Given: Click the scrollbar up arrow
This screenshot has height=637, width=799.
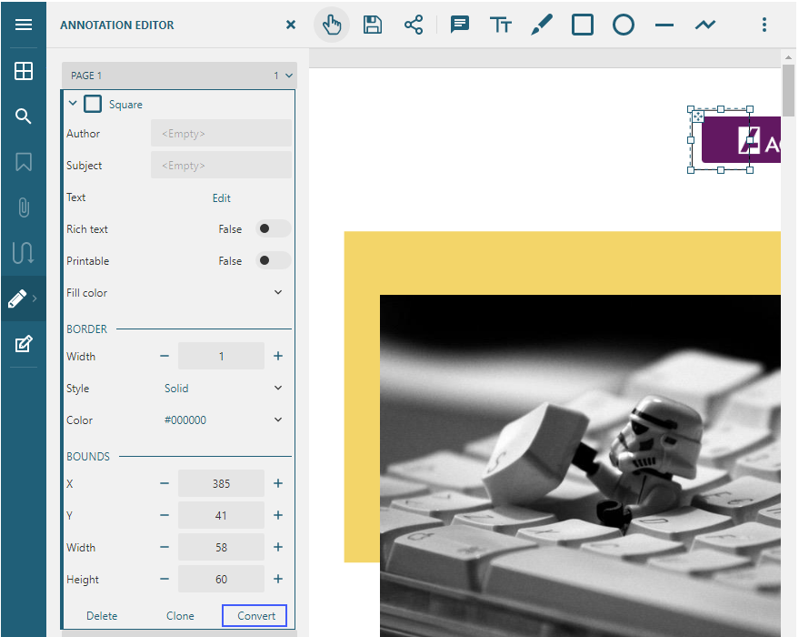Looking at the screenshot, I should point(788,57).
